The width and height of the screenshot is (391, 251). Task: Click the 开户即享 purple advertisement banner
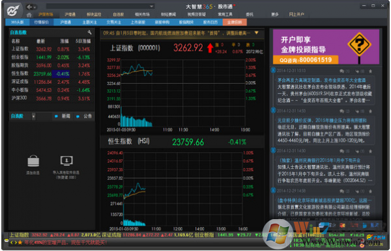click(x=326, y=47)
